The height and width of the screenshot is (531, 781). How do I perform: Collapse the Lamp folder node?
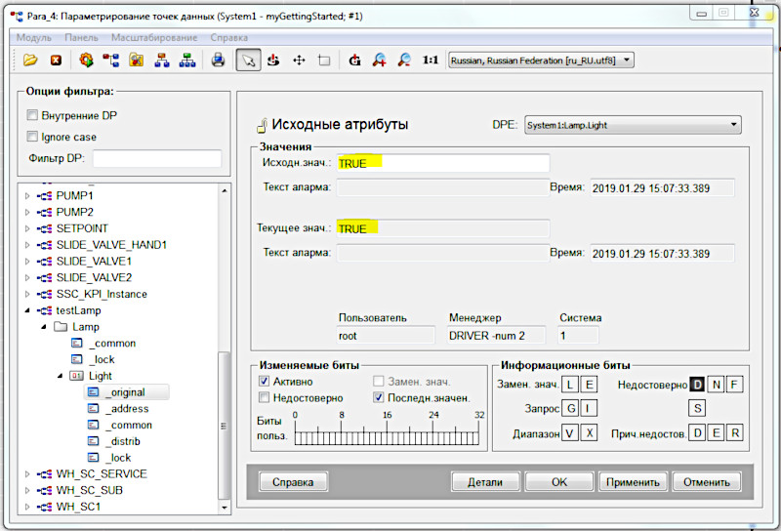pos(44,327)
